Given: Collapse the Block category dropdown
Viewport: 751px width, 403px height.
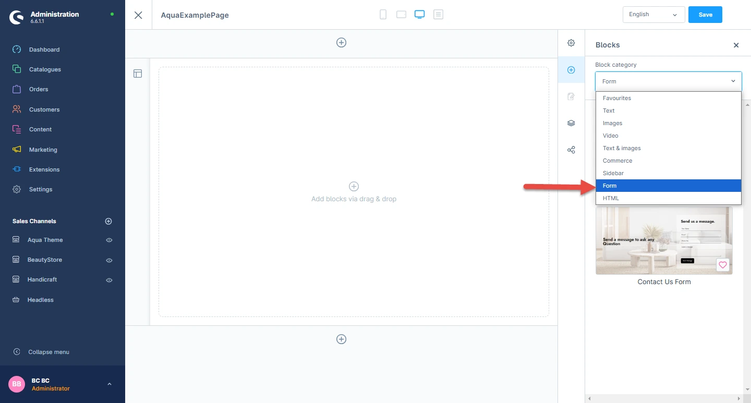Looking at the screenshot, I should [733, 81].
